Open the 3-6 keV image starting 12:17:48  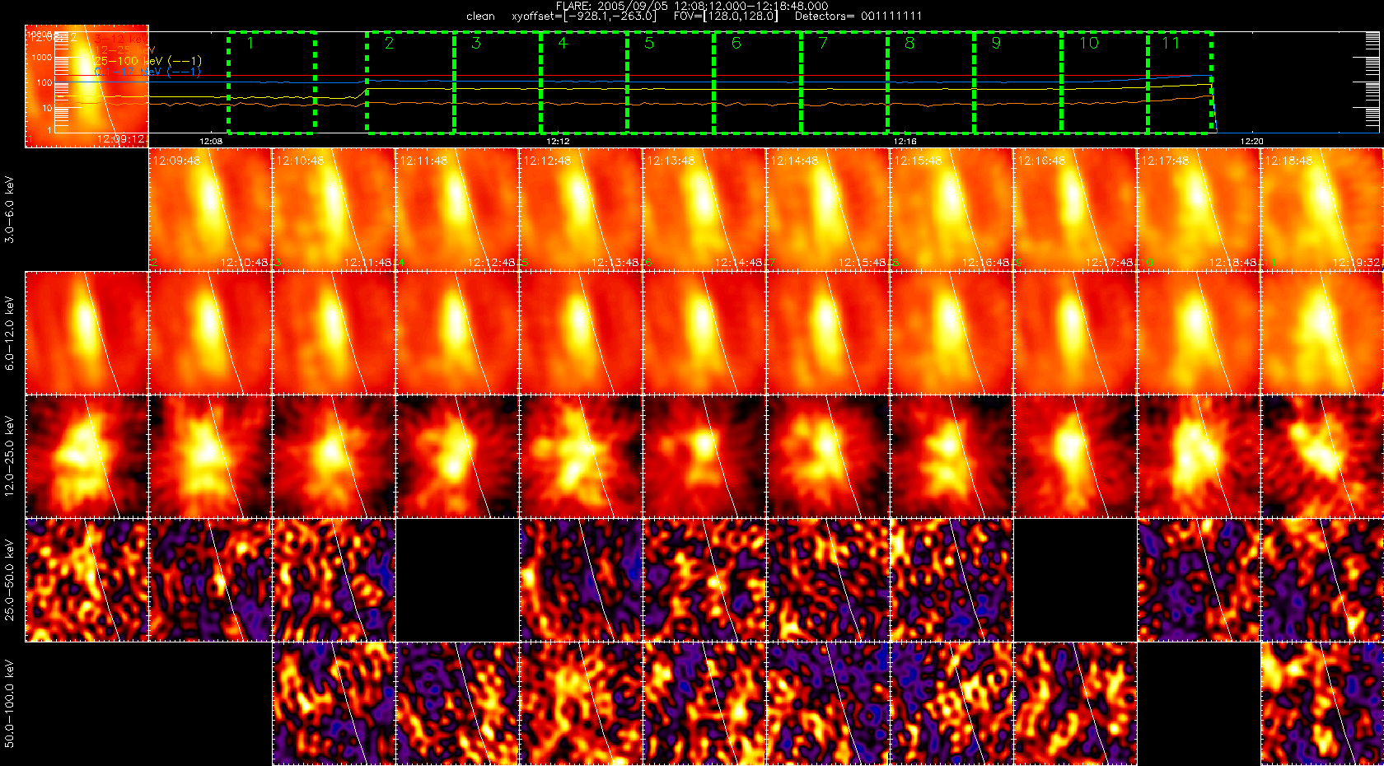[x=1199, y=210]
